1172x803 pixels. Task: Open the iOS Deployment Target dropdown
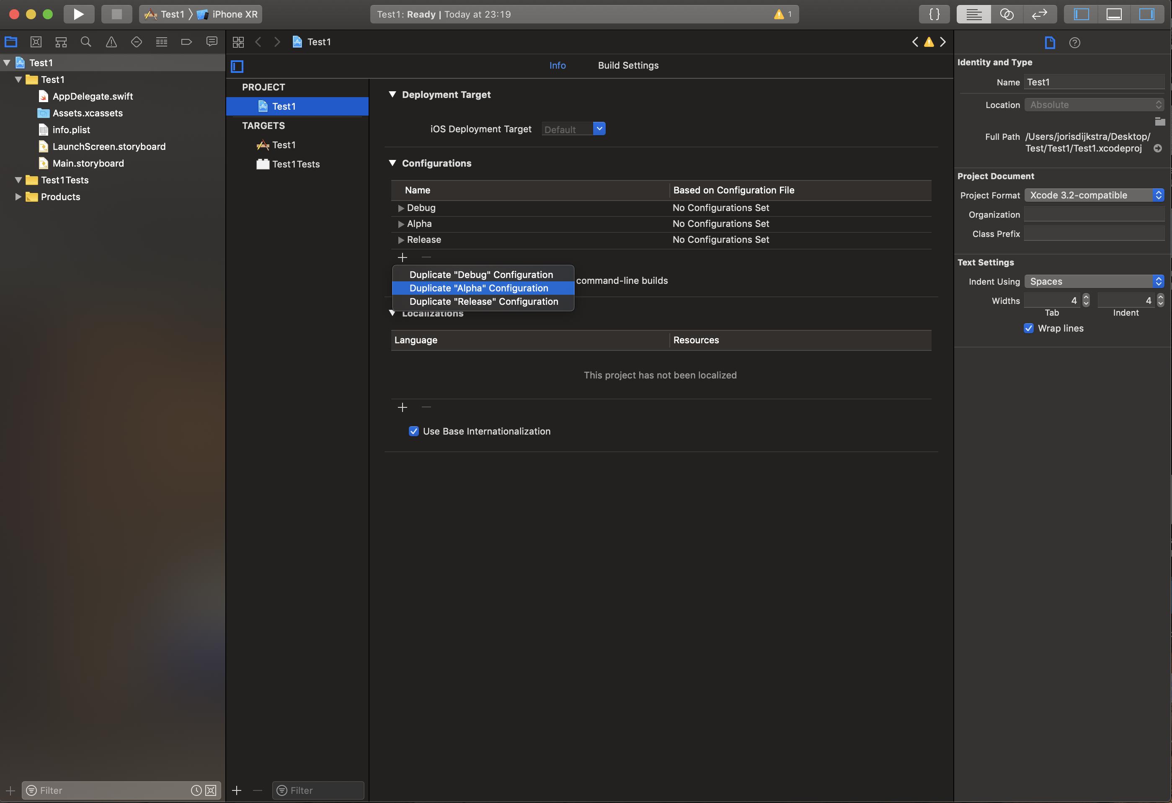tap(599, 129)
